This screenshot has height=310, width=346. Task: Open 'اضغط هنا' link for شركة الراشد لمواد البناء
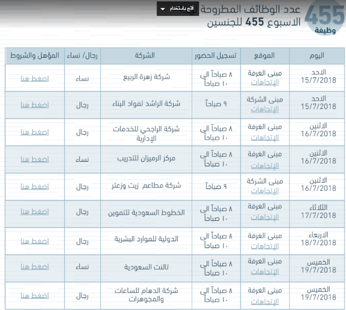pyautogui.click(x=35, y=105)
